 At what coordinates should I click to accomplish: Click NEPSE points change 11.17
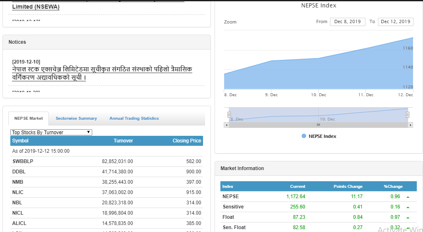tap(357, 196)
